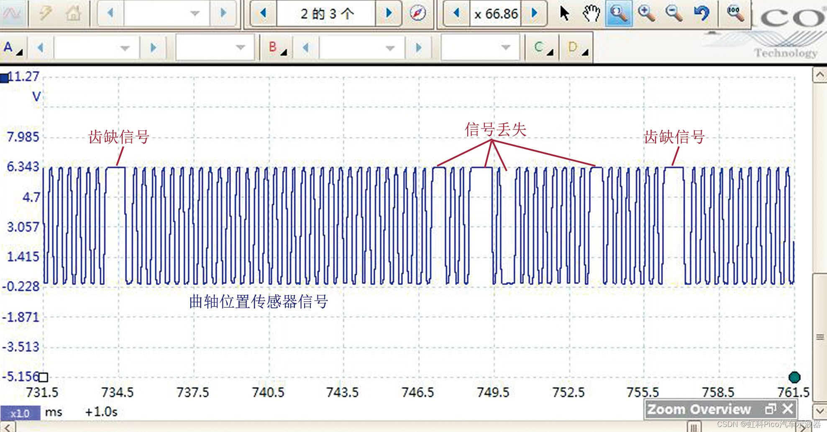Step channel A range down with left arrow
Image resolution: width=827 pixels, height=432 pixels.
pos(41,48)
